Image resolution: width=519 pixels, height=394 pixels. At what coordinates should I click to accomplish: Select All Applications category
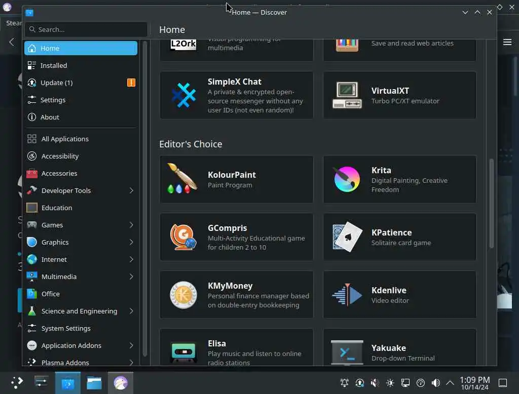[x=81, y=139]
